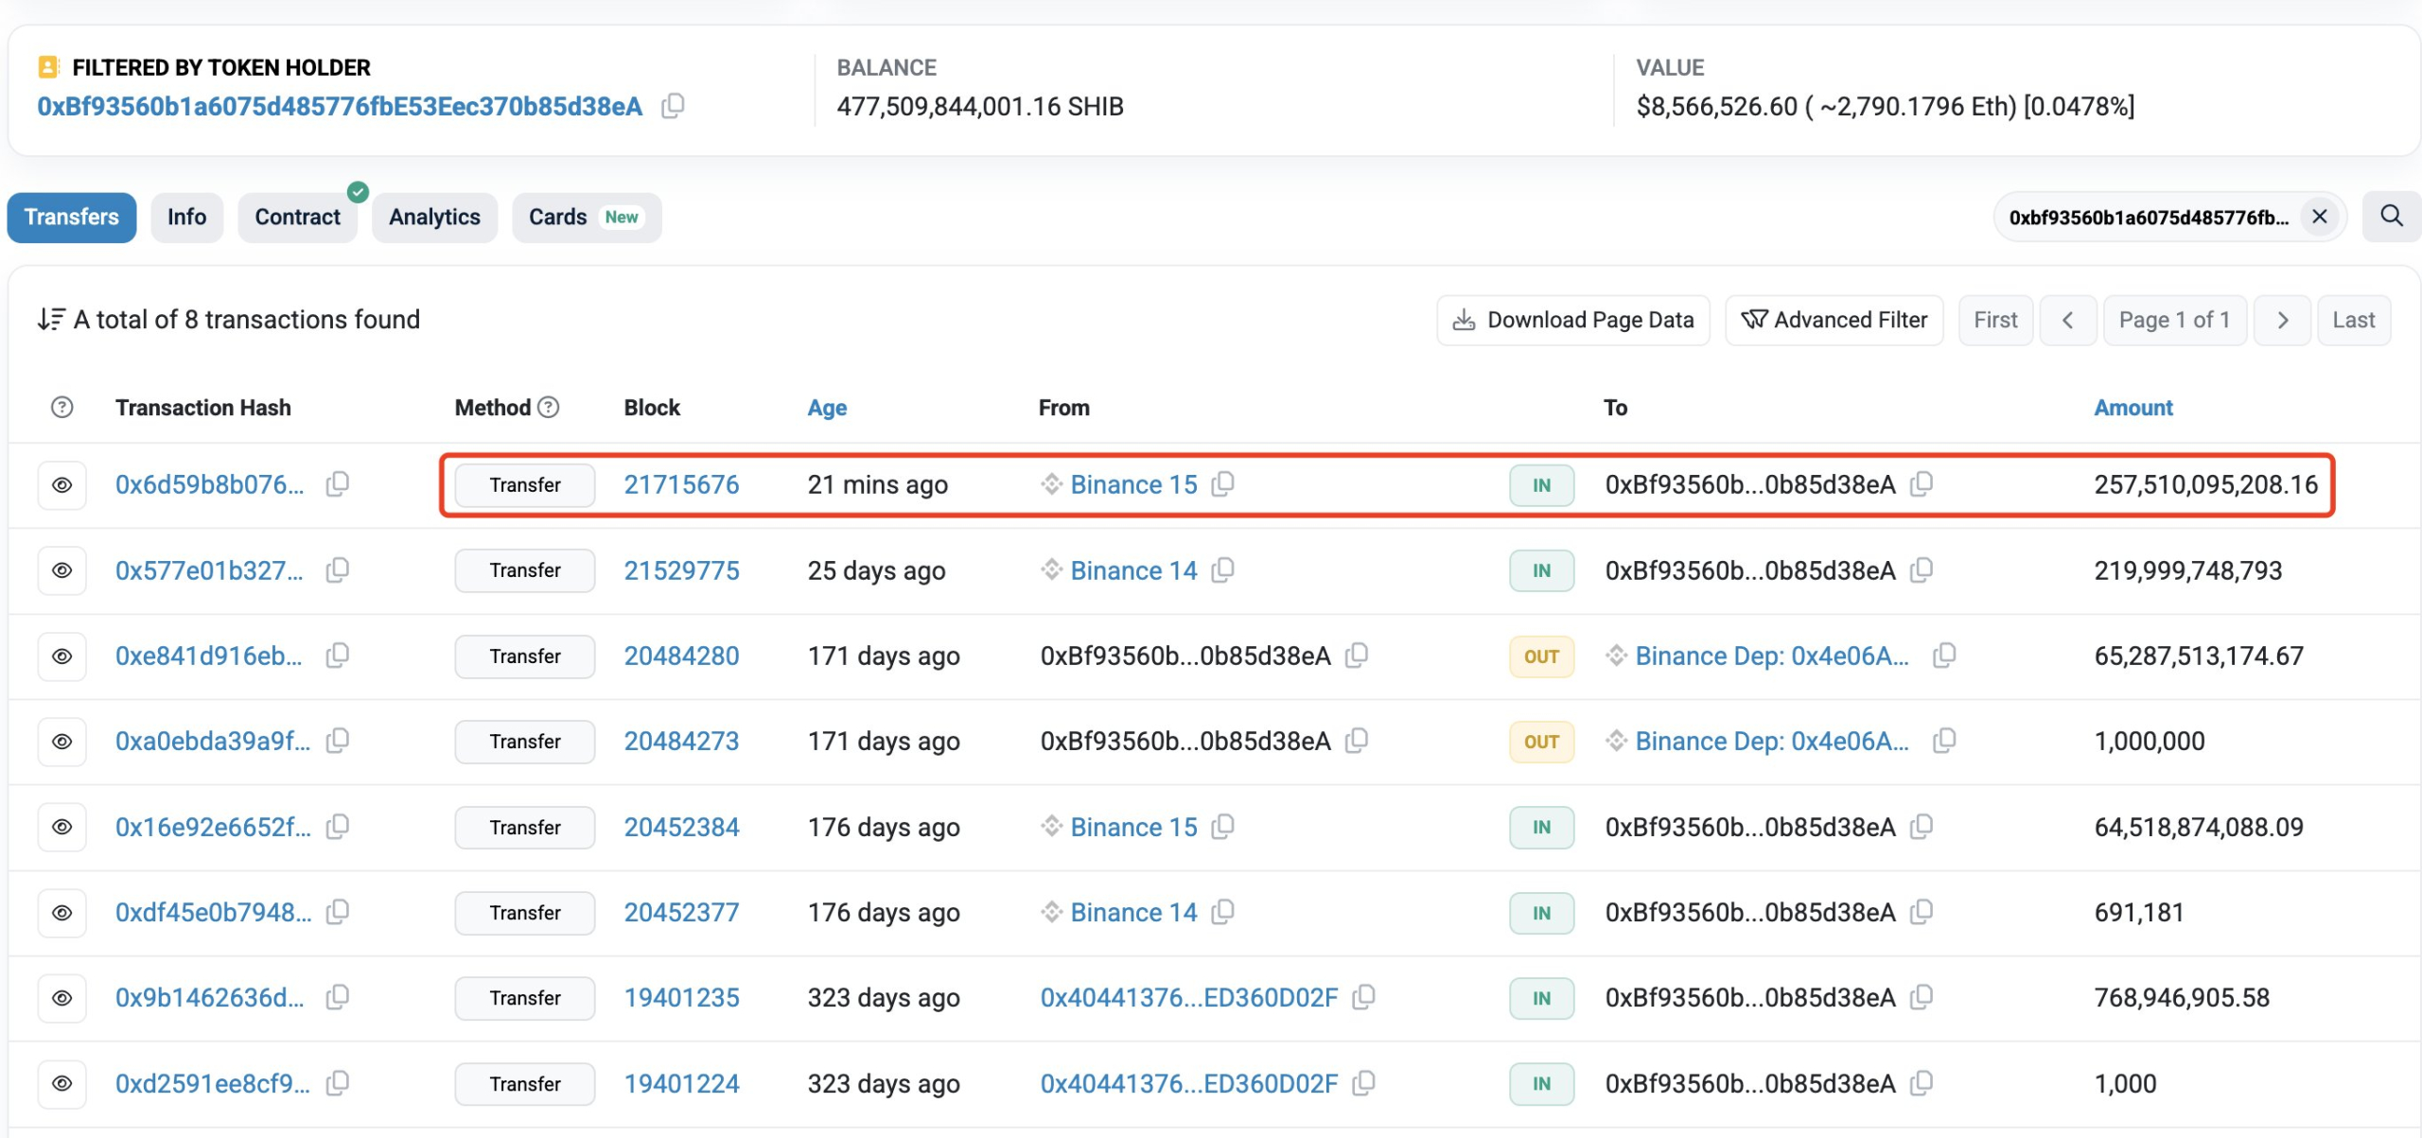Image resolution: width=2422 pixels, height=1138 pixels.
Task: Copy Binance Dep address in block 20484273 row
Action: pos(1944,741)
